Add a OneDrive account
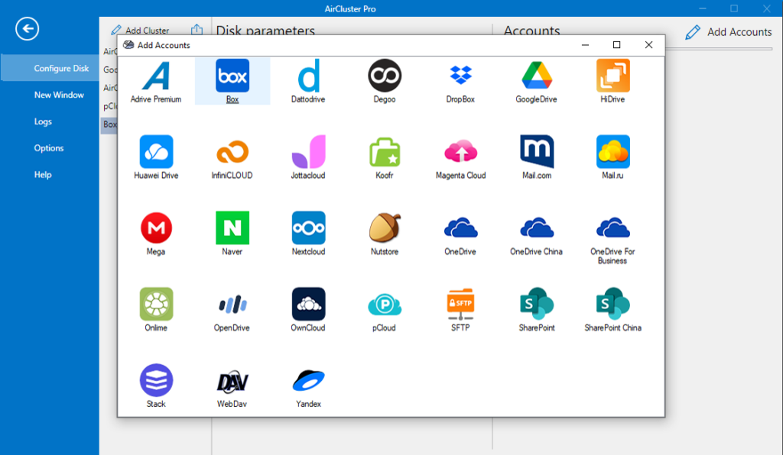 tap(460, 227)
